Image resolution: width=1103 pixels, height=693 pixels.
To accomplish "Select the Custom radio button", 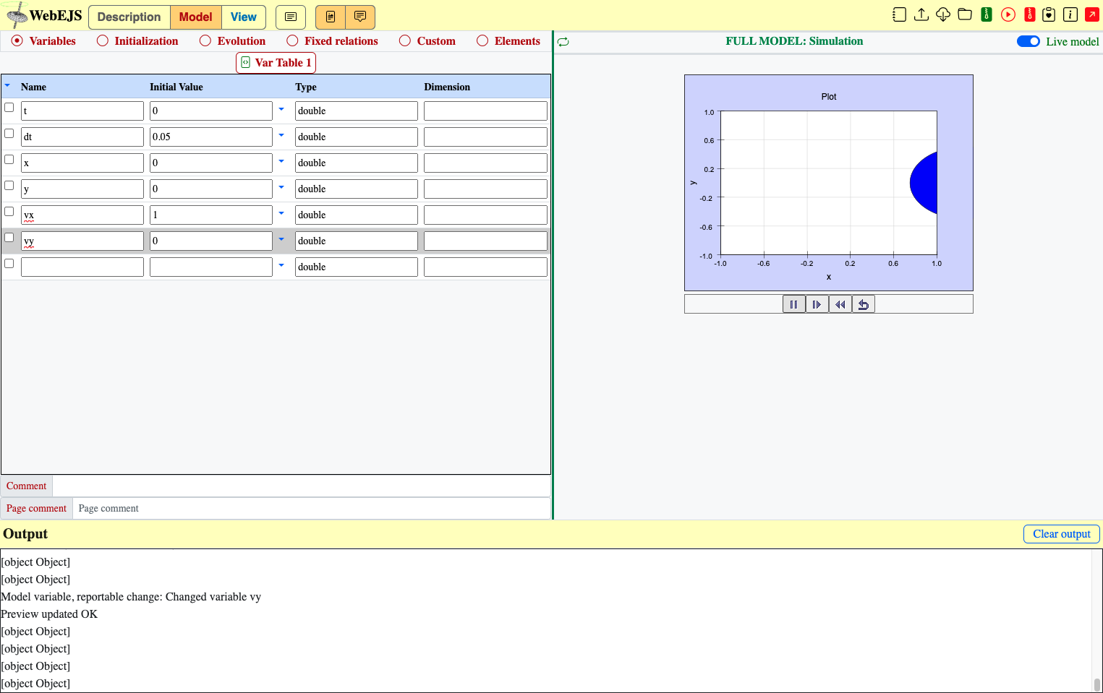I will coord(405,41).
